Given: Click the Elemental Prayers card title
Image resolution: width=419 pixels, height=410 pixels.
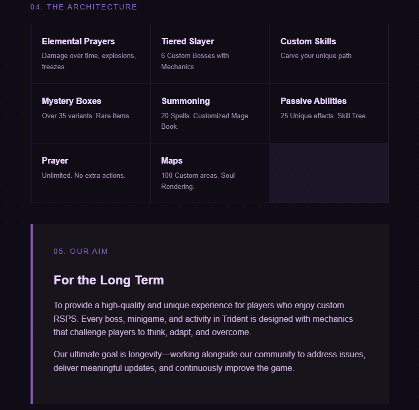Looking at the screenshot, I should (78, 41).
